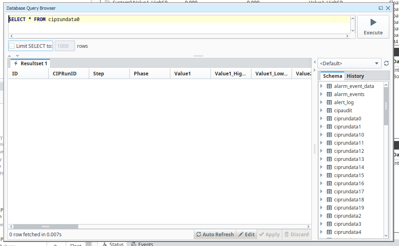
Task: Click the alarm_events table icon
Action: 329,94
